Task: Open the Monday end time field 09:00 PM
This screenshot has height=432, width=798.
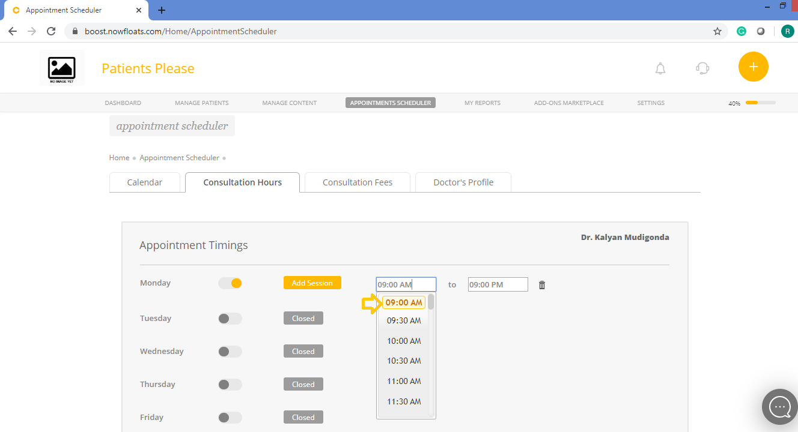Action: point(498,284)
